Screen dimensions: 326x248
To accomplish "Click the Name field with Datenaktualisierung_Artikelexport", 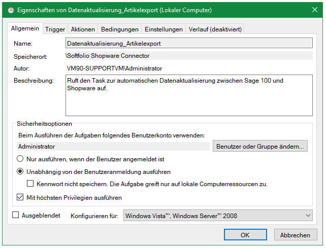I will (x=189, y=44).
